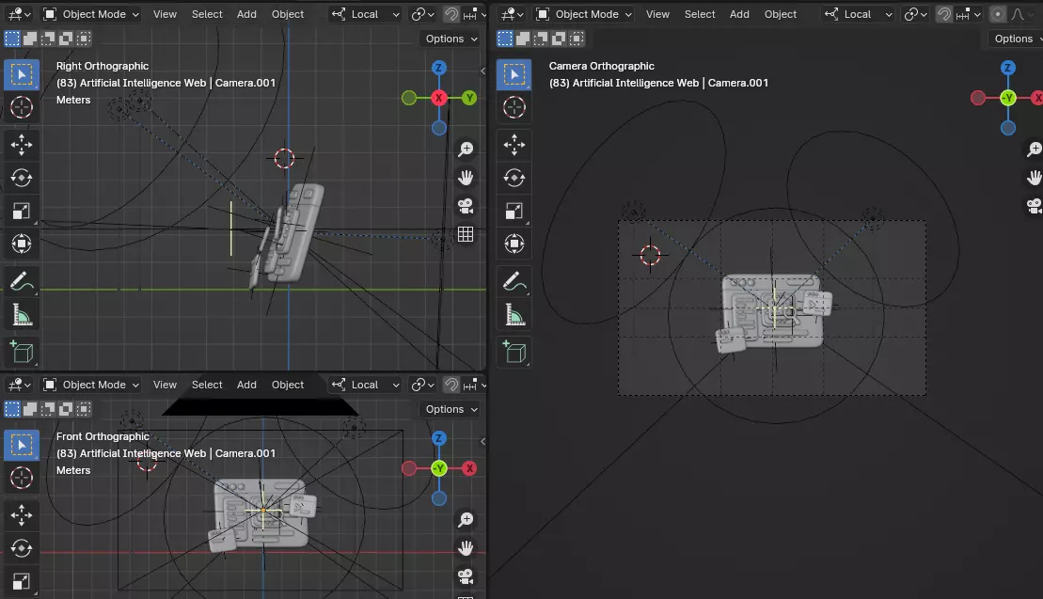
Task: Select Add Cube tool in Right Orthographic viewport
Action: point(22,352)
